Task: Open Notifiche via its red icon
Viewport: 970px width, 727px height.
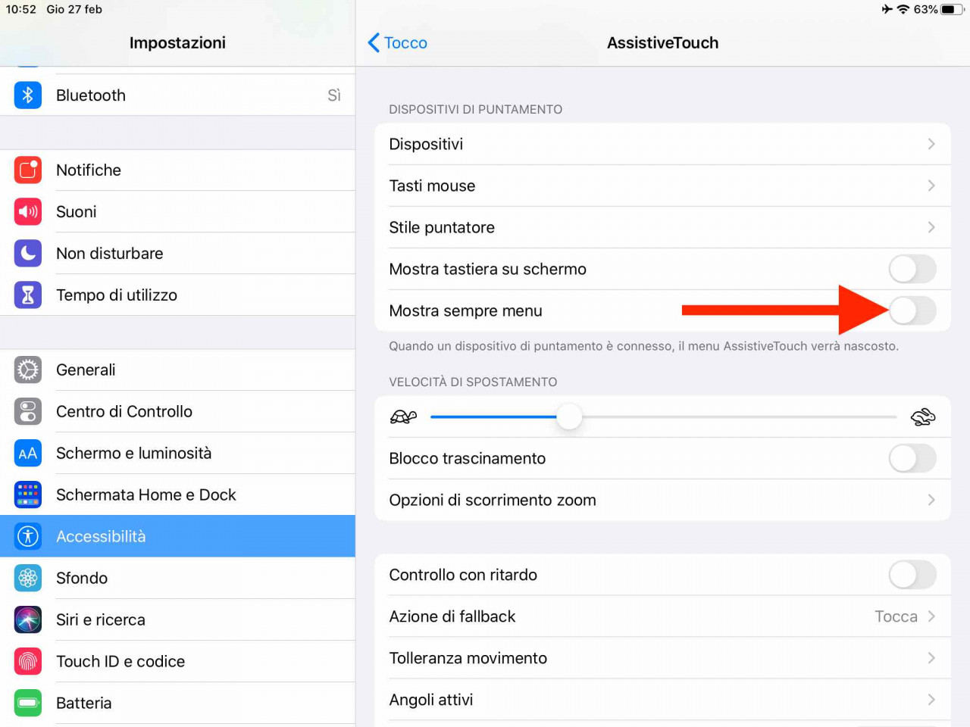Action: pos(28,170)
